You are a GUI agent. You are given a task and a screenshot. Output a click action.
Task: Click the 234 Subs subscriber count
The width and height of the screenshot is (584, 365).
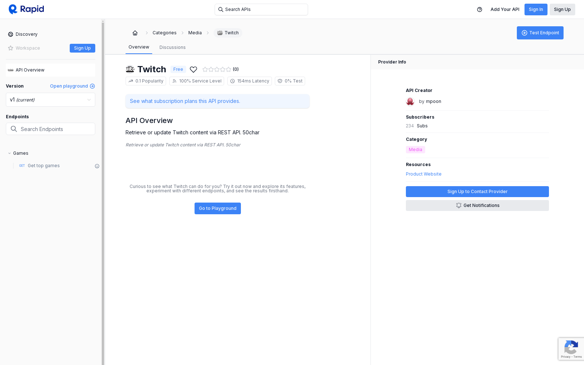(x=417, y=126)
